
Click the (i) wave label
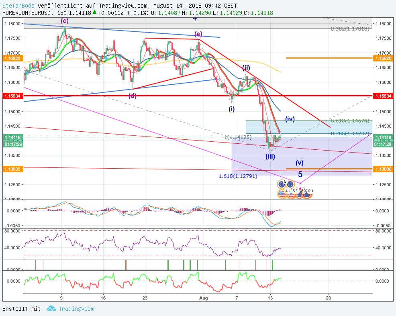232,109
